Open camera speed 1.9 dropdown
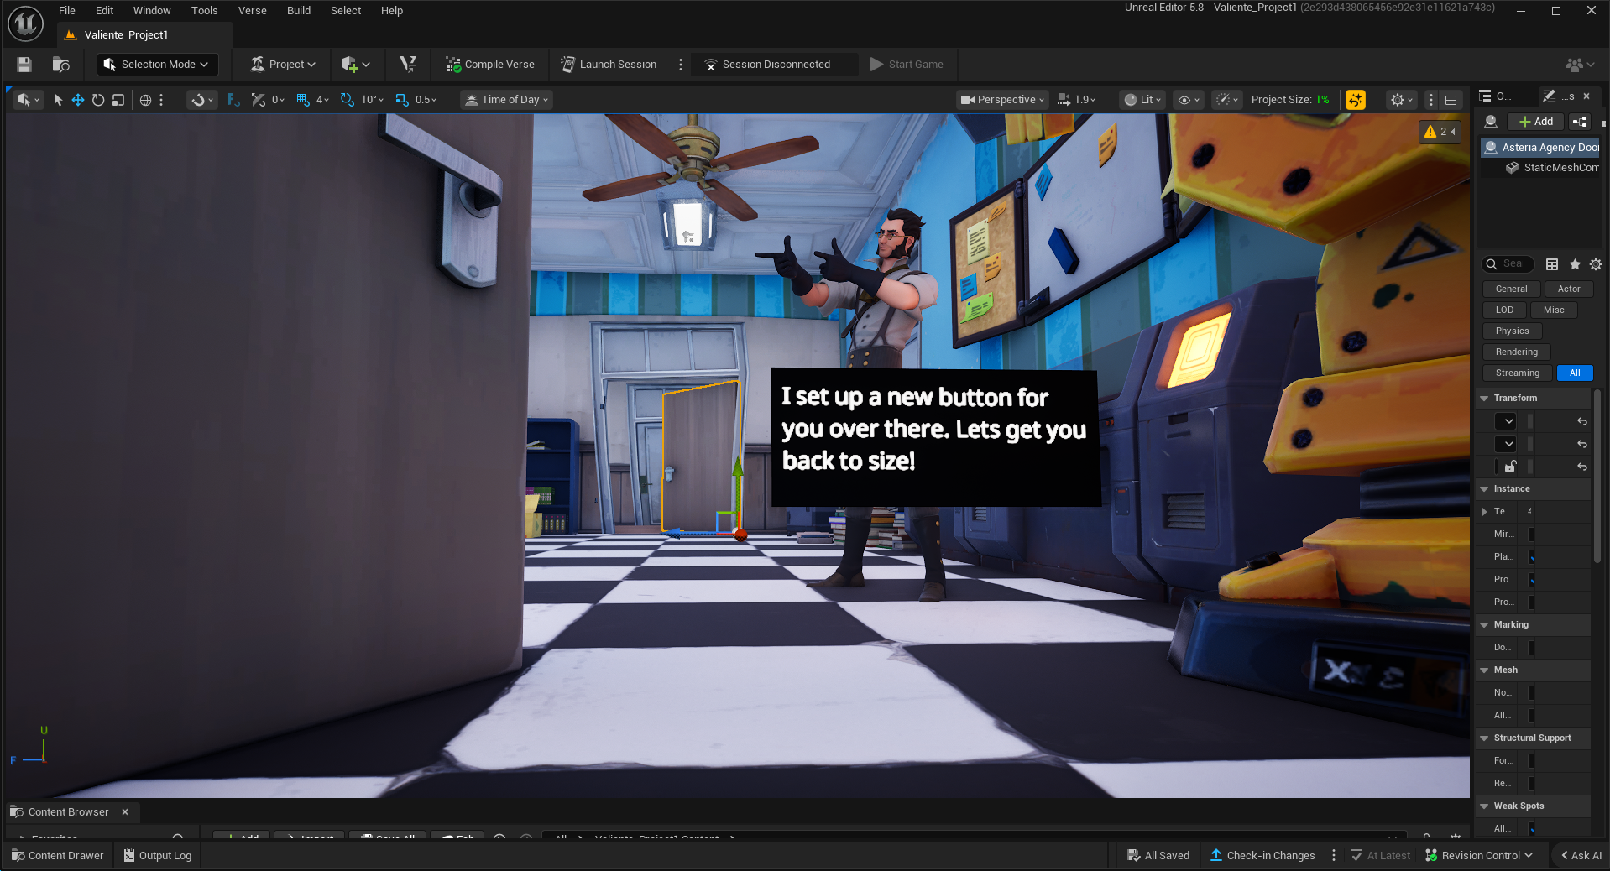Screen dimensions: 1610x871 [1077, 100]
